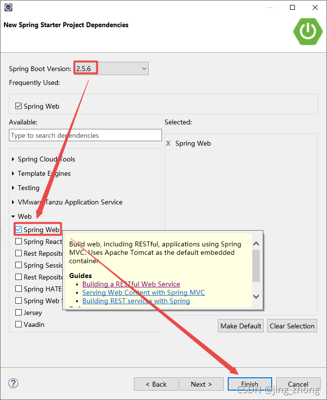Click the help question mark icon

click(13, 383)
